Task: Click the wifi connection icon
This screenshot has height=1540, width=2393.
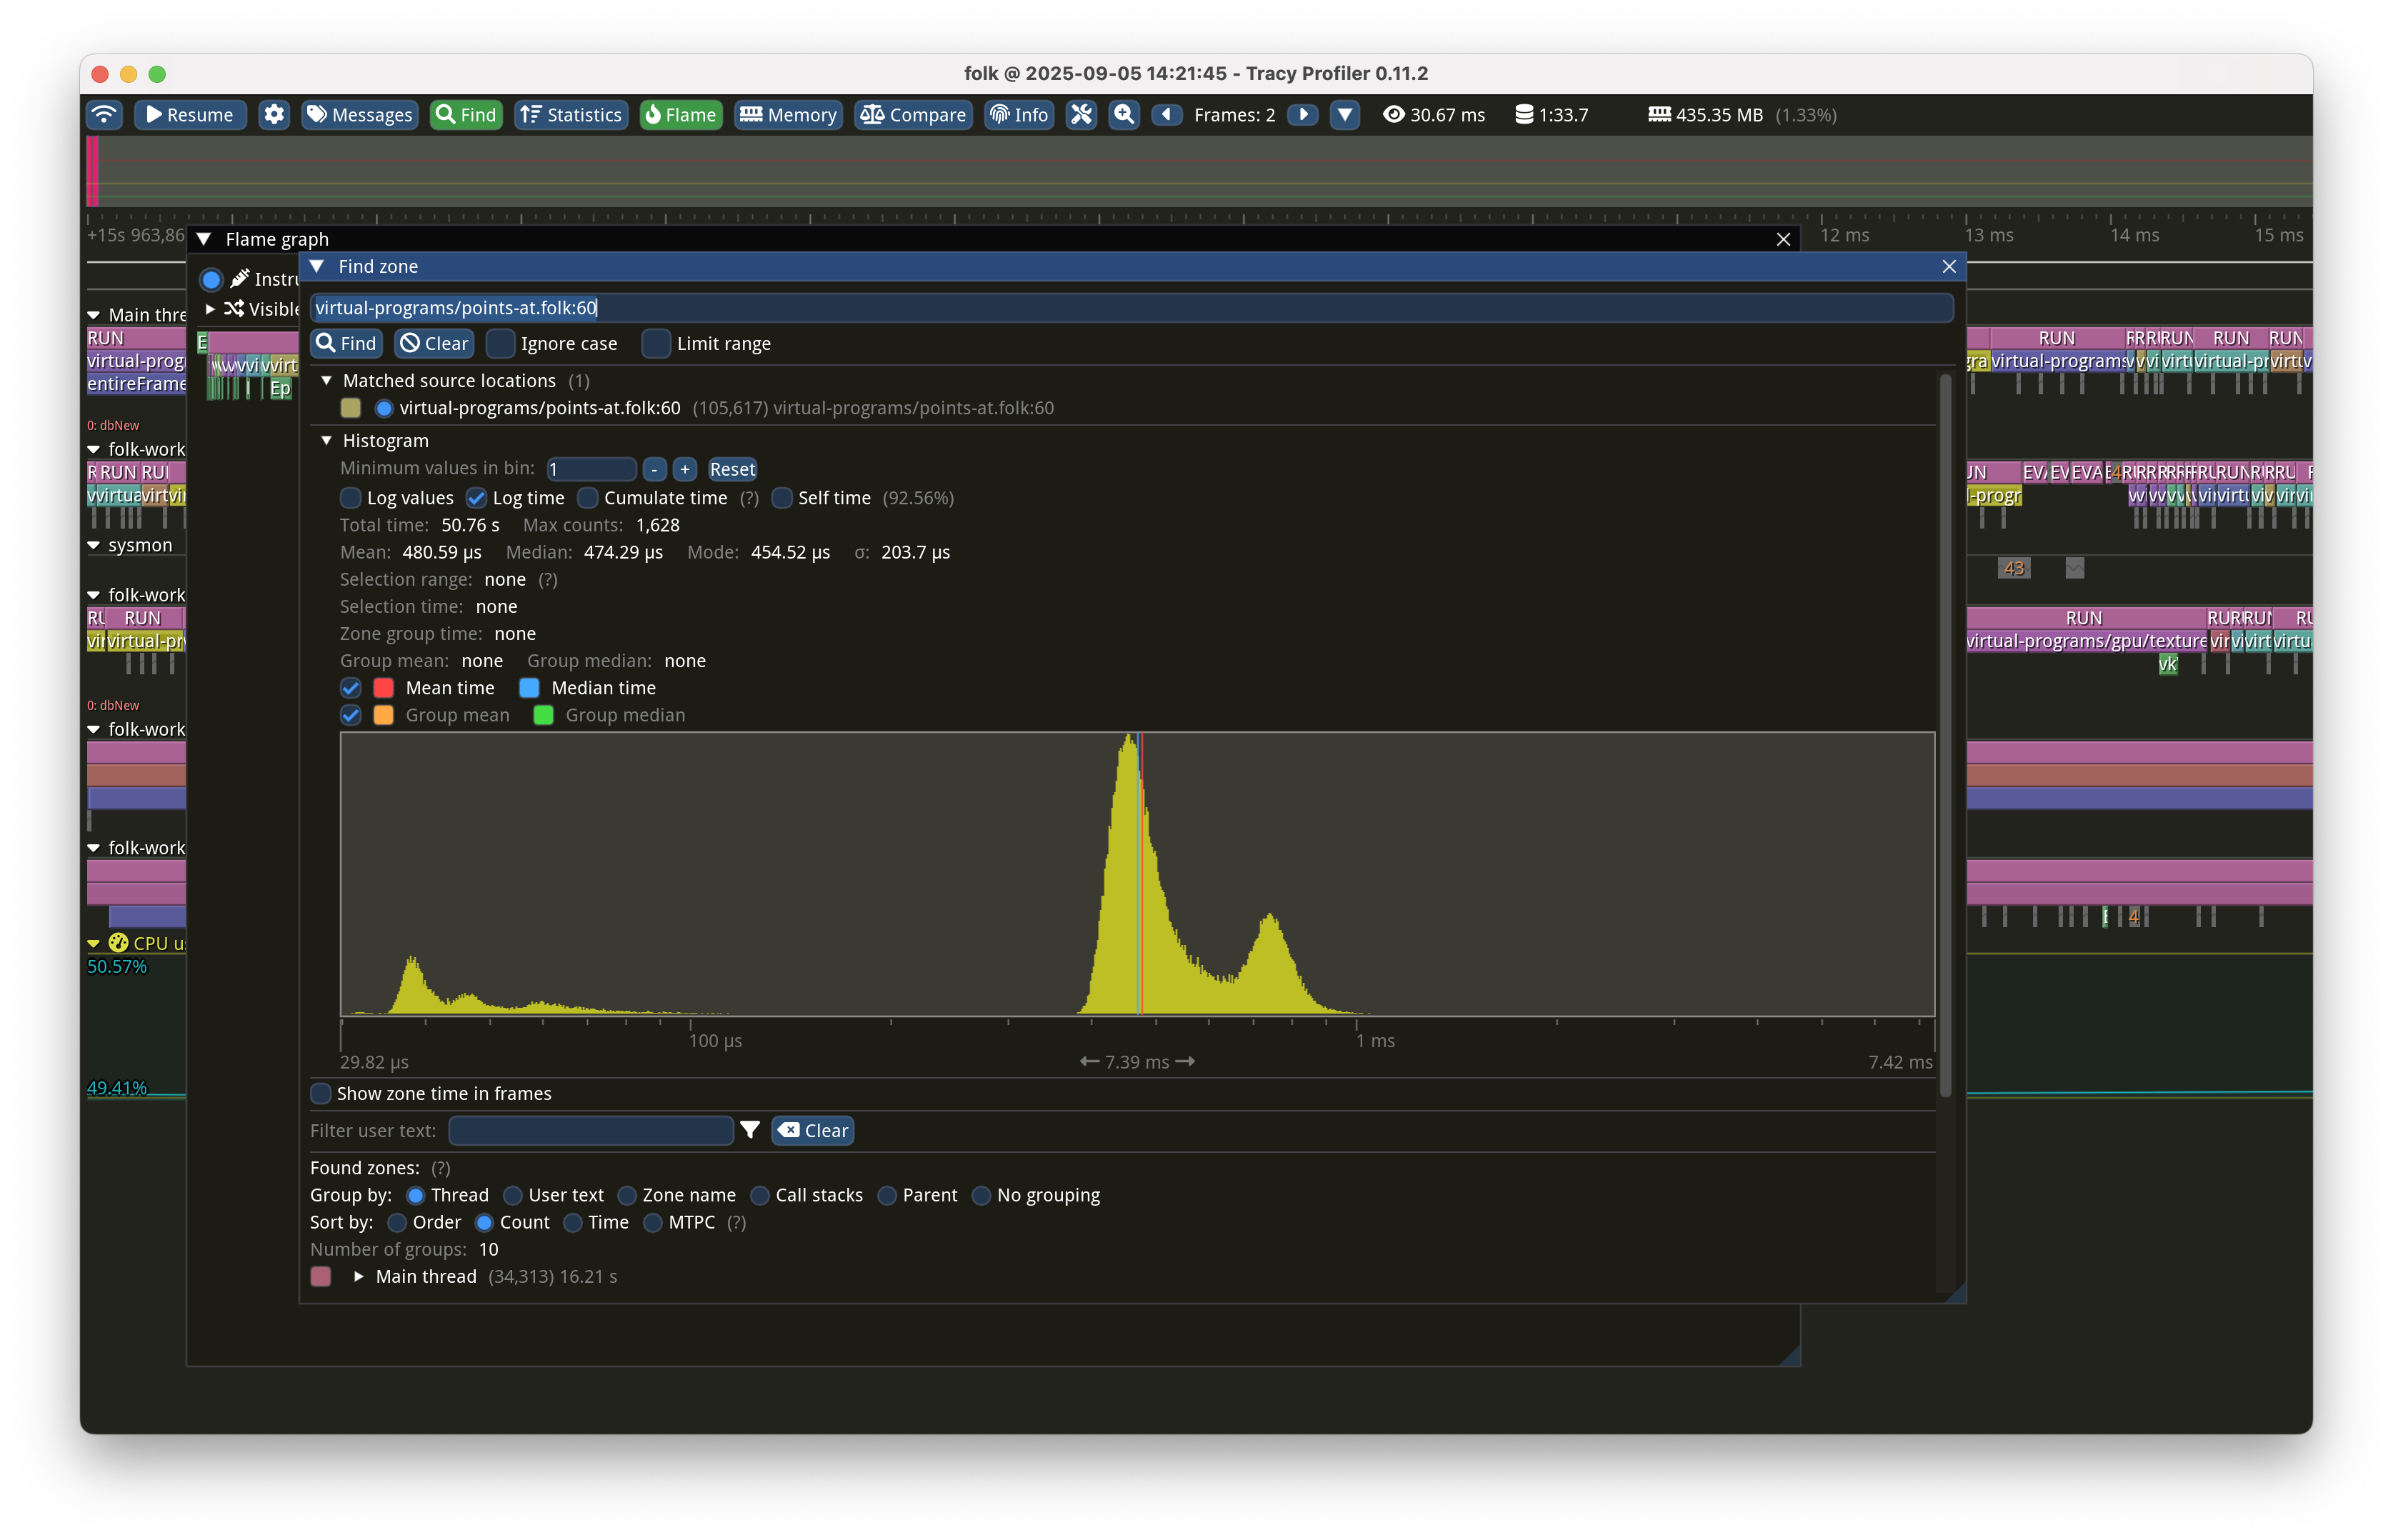Action: tap(104, 115)
